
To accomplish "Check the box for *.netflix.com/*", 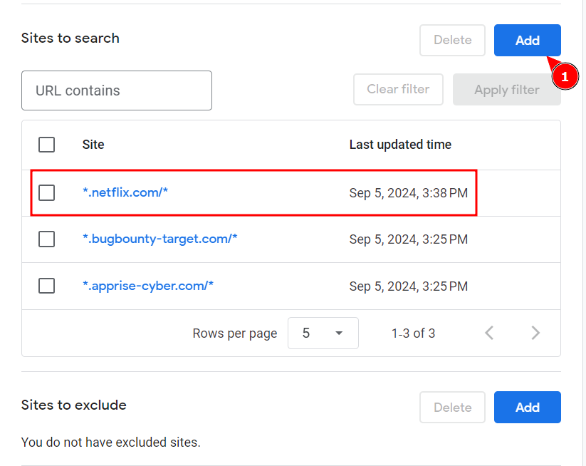I will coord(47,192).
